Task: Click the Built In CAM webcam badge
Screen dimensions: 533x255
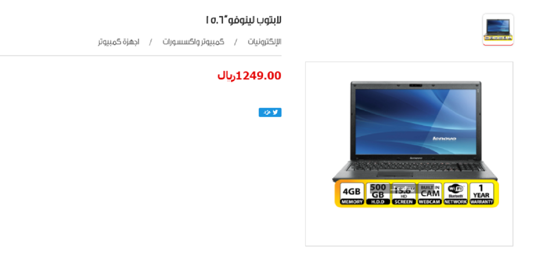Action: [429, 194]
